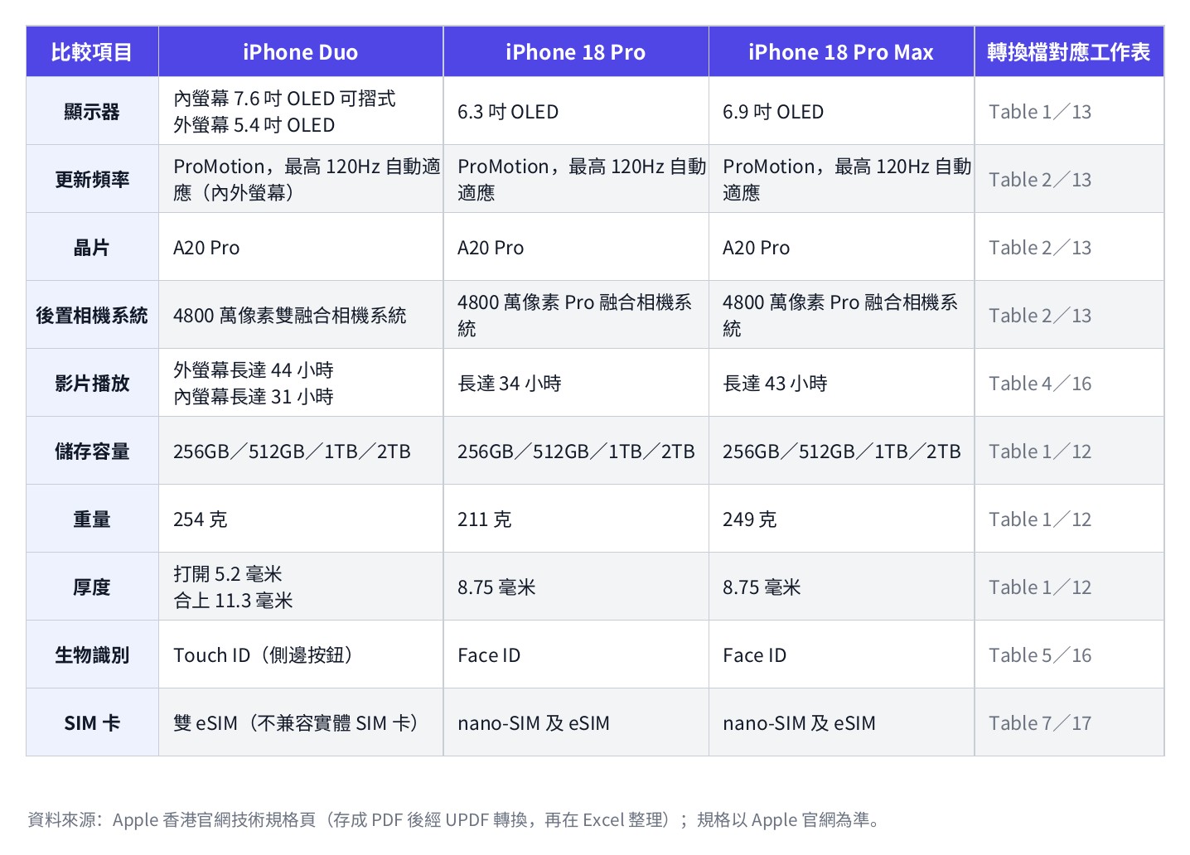The image size is (1190, 855).
Task: Click the "SIM 卡" row label
Action: pos(92,723)
